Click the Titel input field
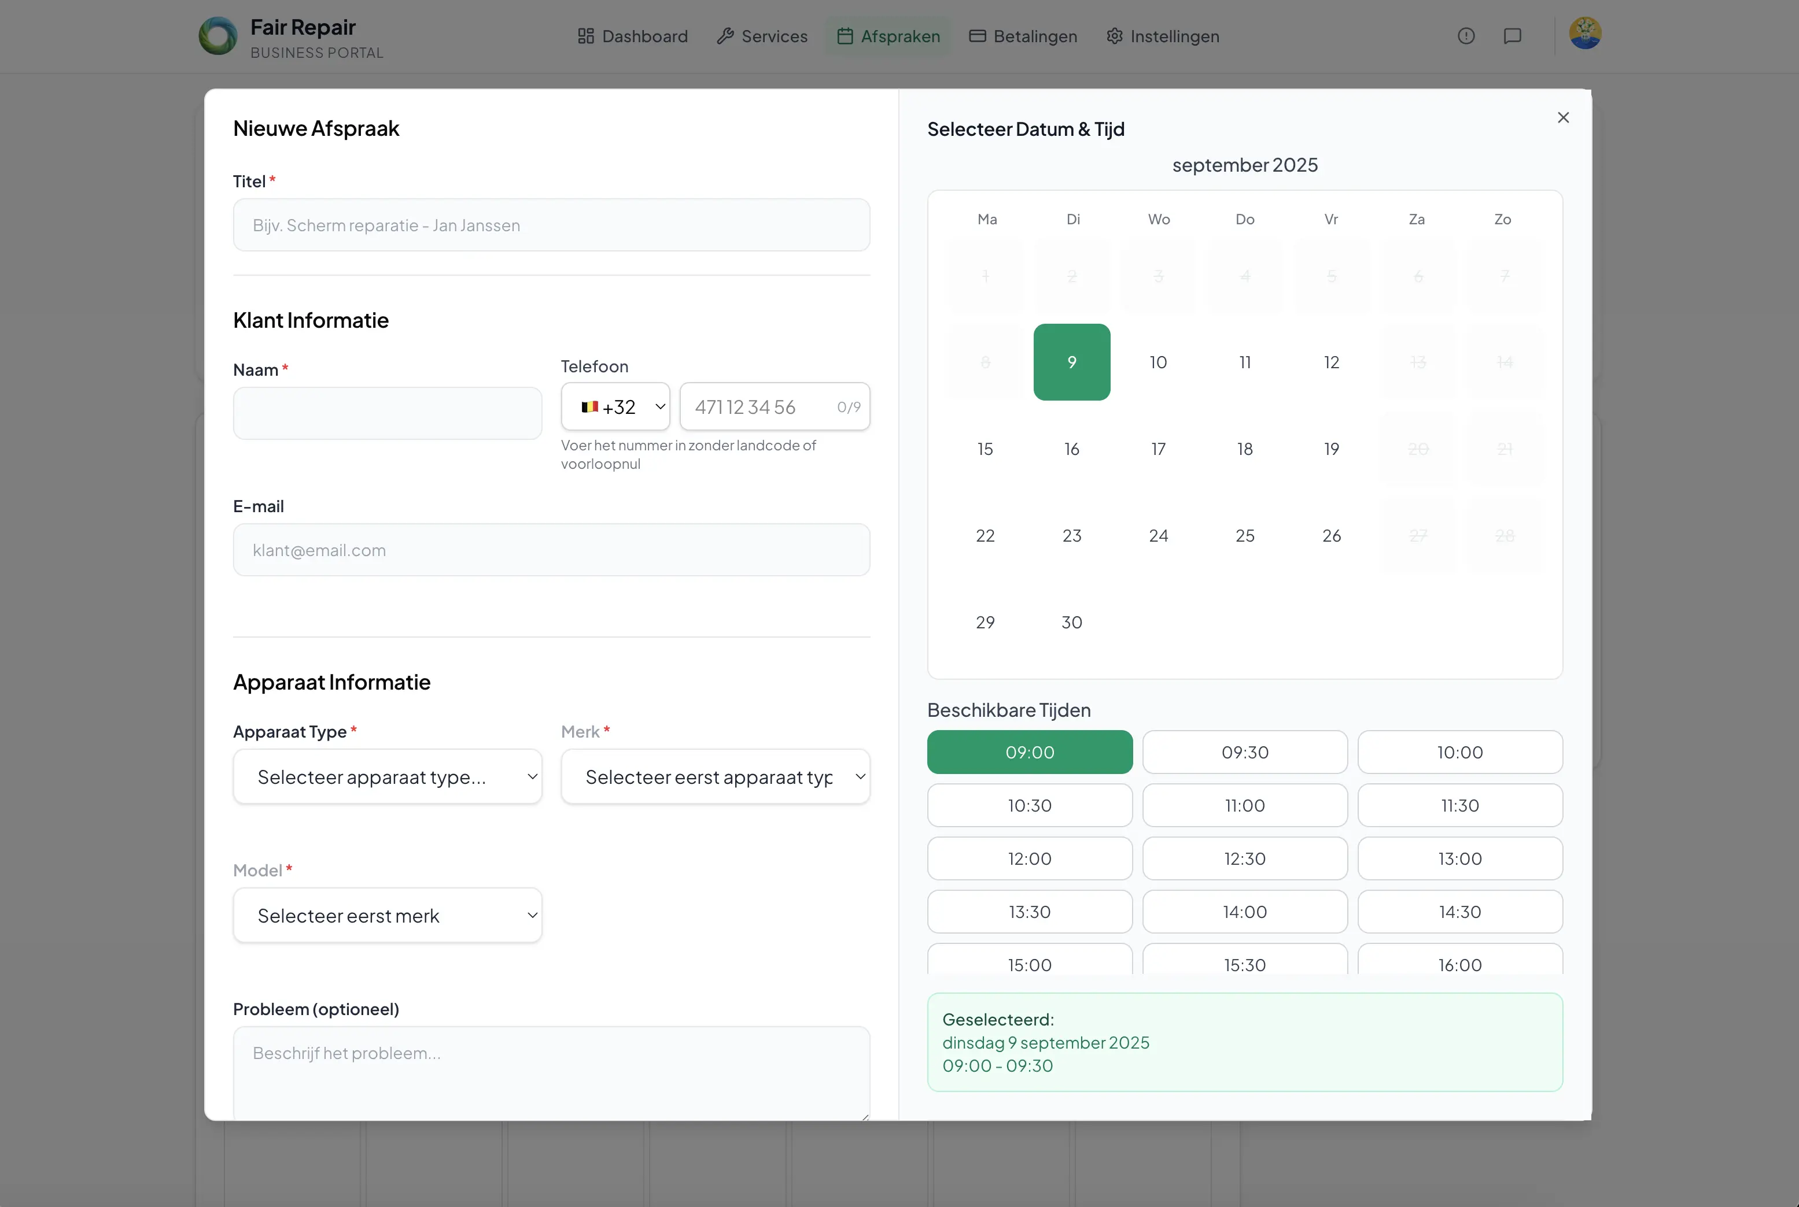 tap(551, 225)
